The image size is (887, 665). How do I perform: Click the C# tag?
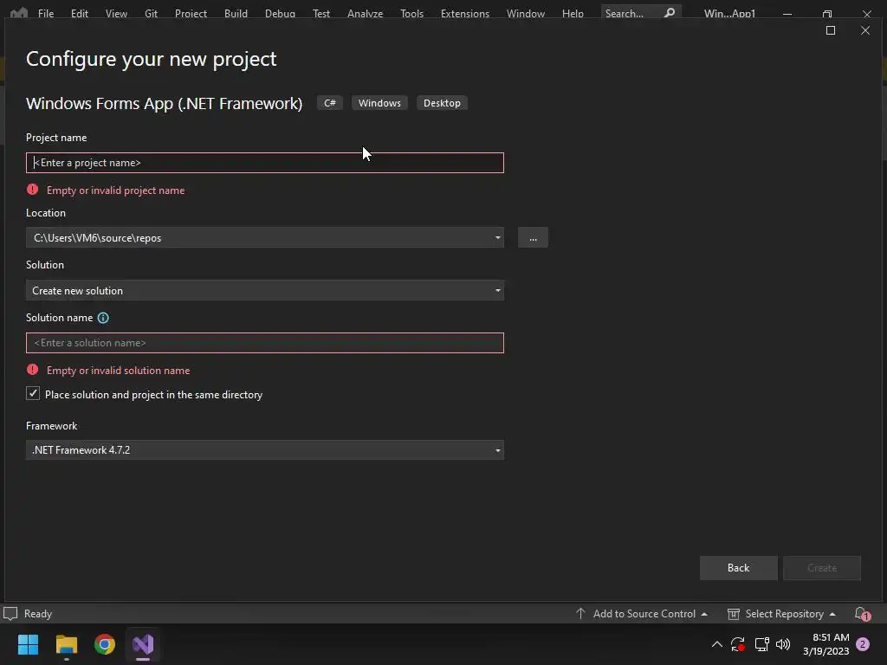[330, 103]
